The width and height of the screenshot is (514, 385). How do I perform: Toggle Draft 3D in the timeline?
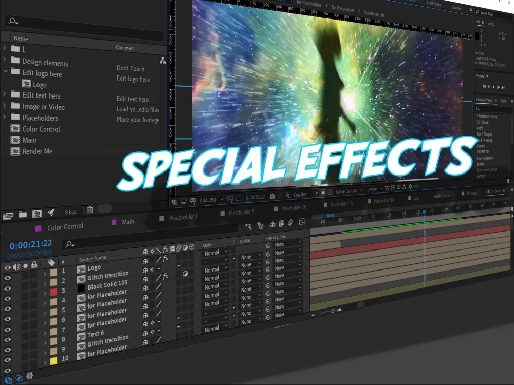tap(261, 225)
